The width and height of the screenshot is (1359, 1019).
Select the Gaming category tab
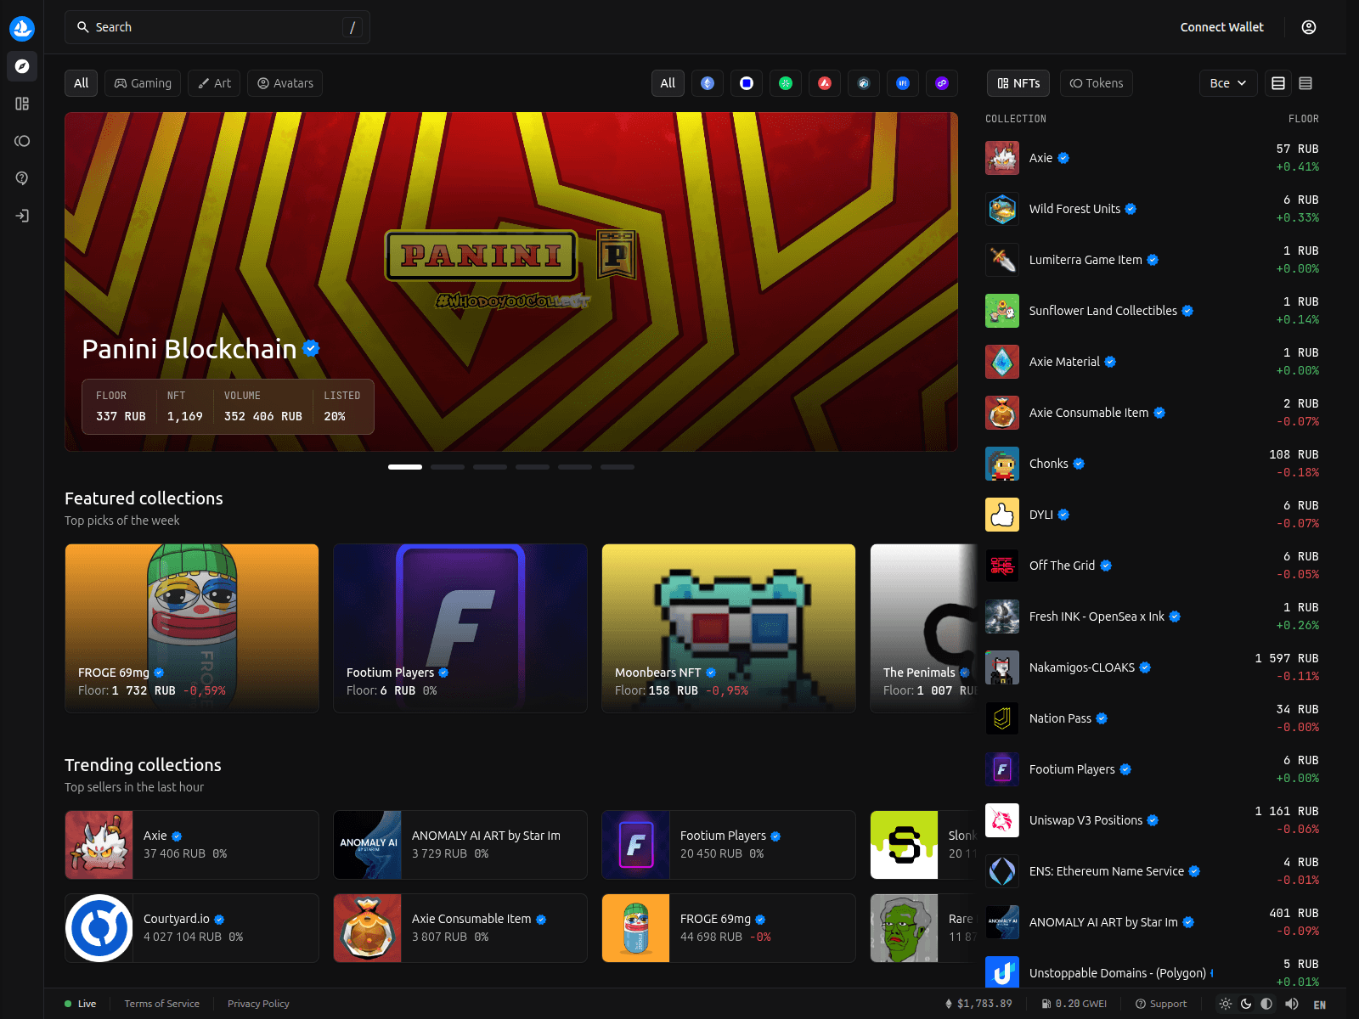pos(143,83)
